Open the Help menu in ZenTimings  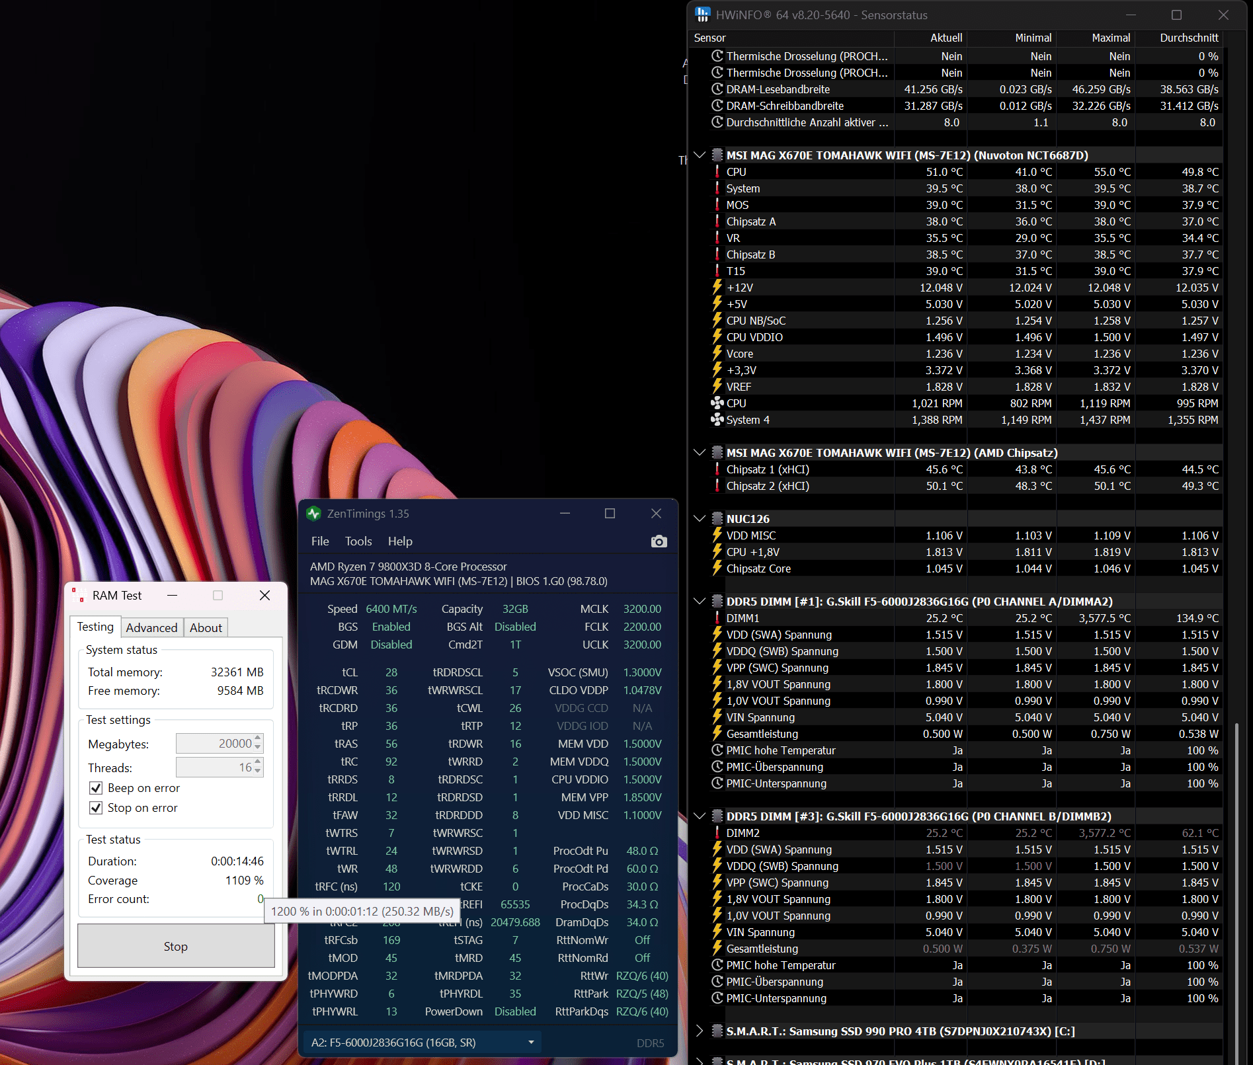pos(400,541)
